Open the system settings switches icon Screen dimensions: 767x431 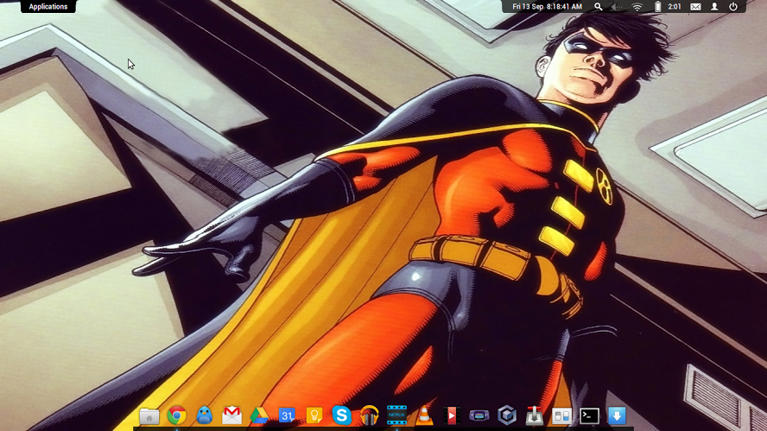561,416
